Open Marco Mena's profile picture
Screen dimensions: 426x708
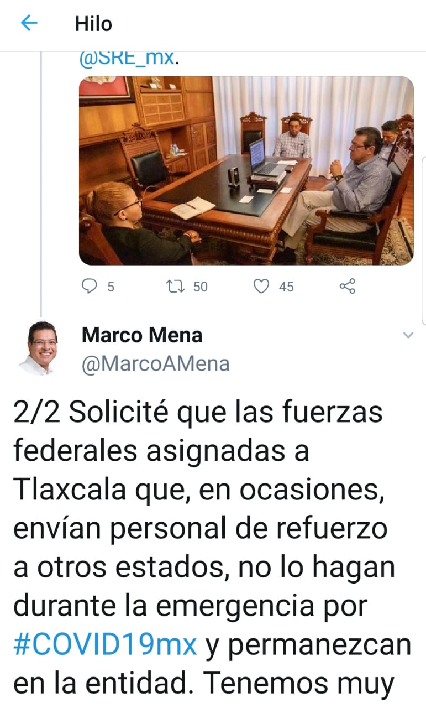click(42, 348)
